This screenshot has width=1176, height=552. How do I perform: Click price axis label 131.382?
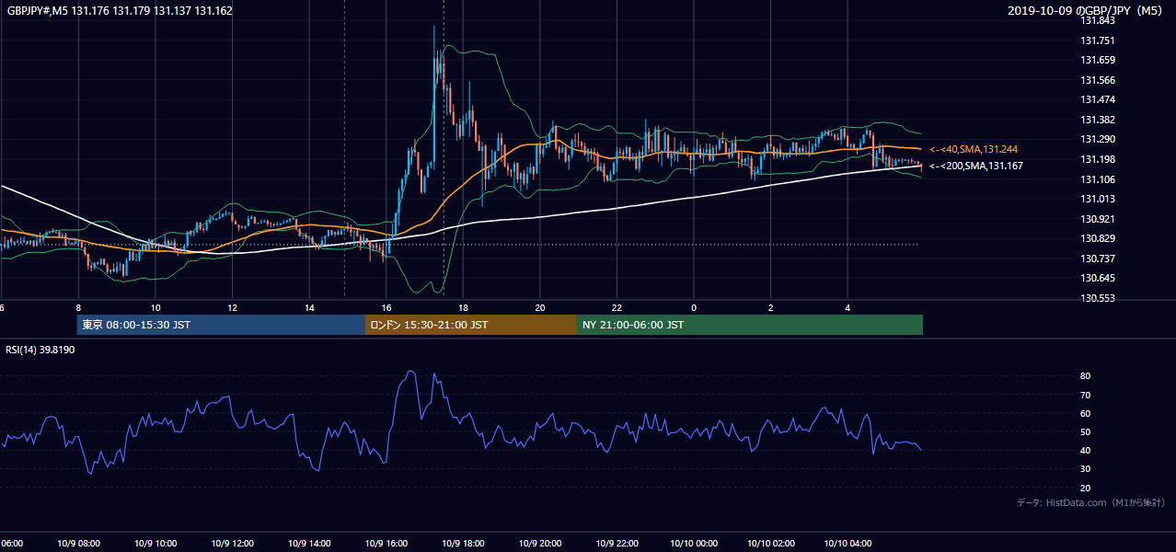[x=1098, y=120]
